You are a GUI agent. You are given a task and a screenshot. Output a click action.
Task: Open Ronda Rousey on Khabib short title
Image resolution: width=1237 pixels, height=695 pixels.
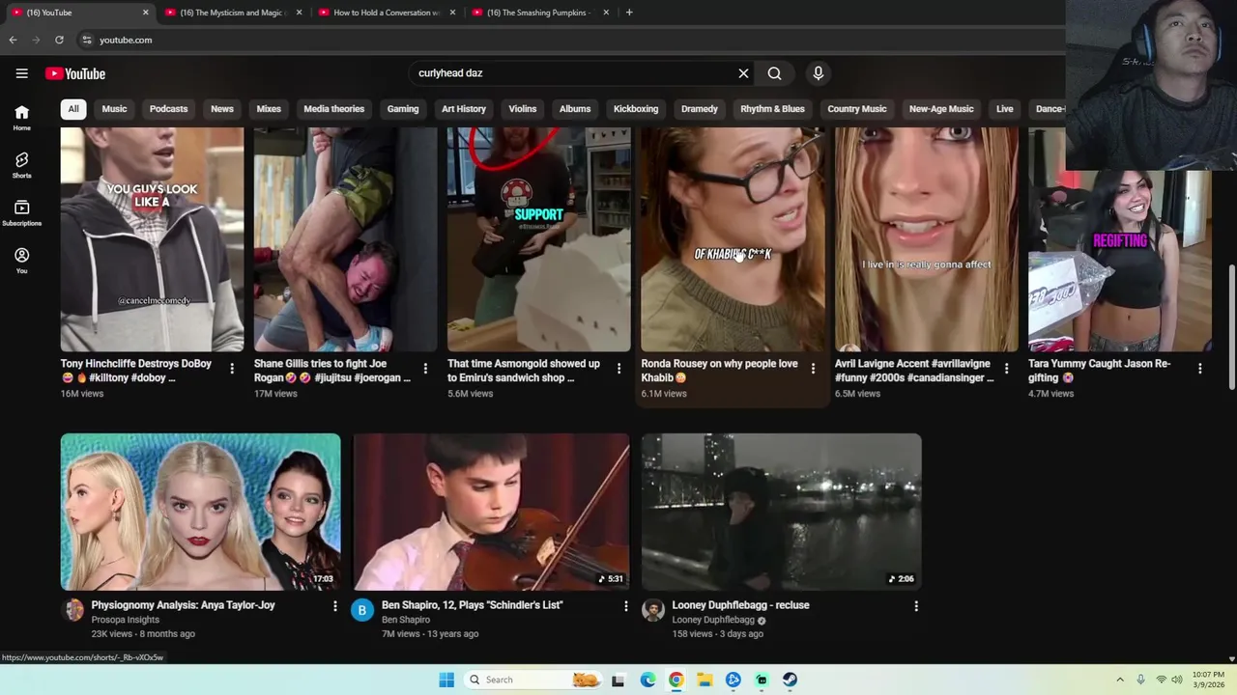(x=719, y=371)
